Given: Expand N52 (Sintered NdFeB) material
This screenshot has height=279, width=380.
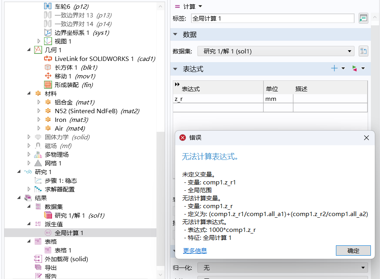Looking at the screenshot, I should click(39, 111).
